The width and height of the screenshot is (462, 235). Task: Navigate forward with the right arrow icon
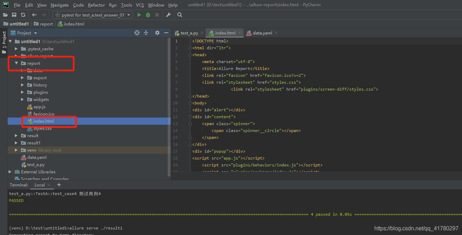tap(43, 15)
